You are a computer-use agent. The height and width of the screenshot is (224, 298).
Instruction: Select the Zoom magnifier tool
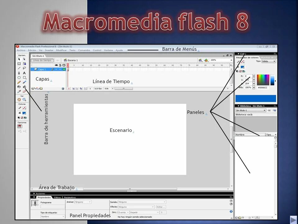[x=24, y=100]
